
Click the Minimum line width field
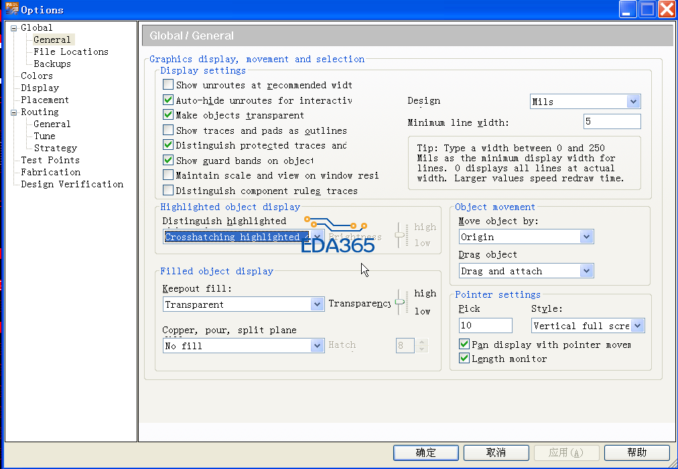[x=612, y=121]
